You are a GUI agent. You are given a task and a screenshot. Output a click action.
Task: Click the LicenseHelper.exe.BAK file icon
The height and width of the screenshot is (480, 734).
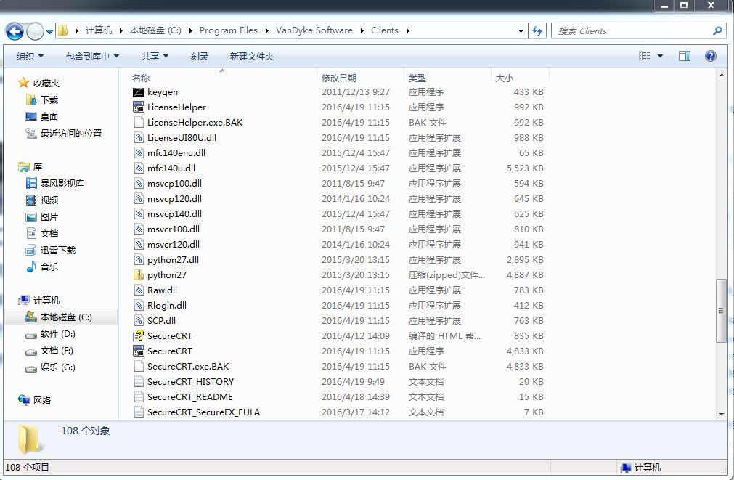[139, 123]
